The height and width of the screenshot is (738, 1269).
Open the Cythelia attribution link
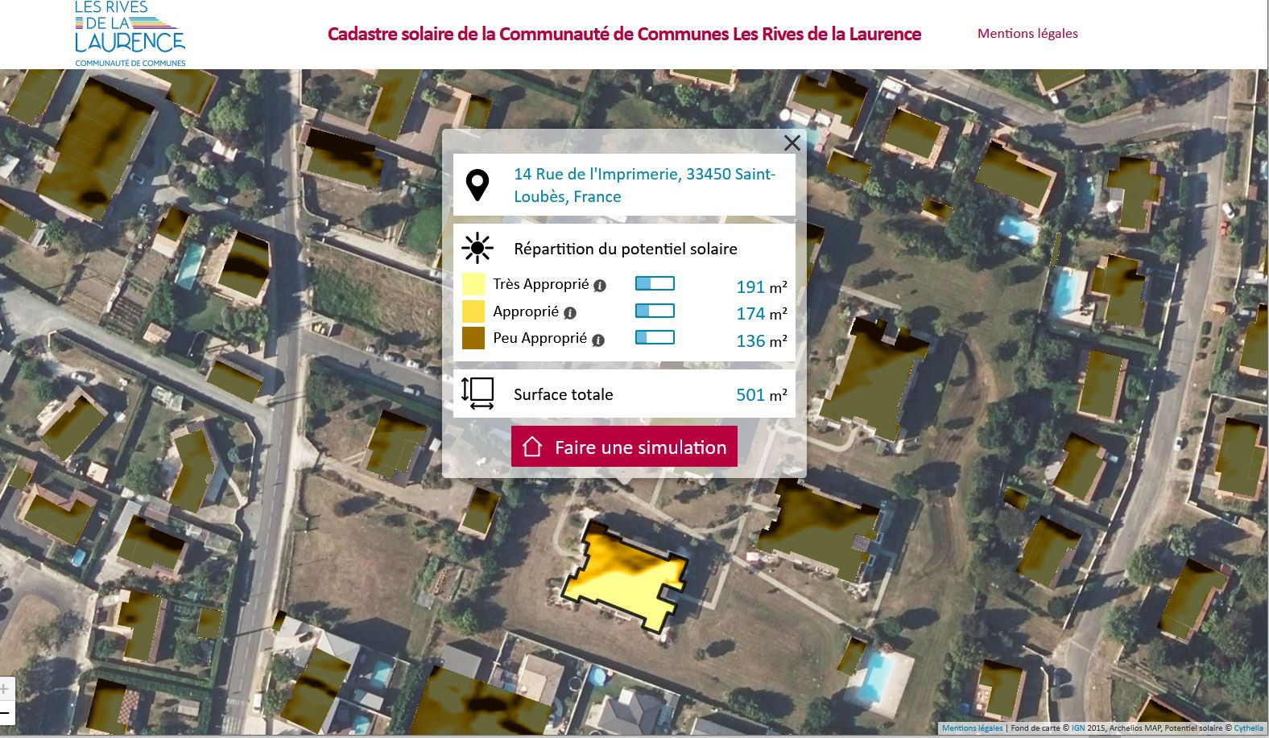pos(1249,728)
